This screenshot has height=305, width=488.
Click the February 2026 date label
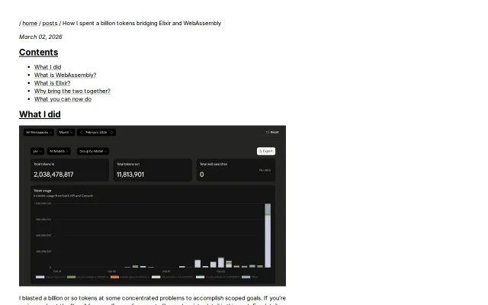96,132
